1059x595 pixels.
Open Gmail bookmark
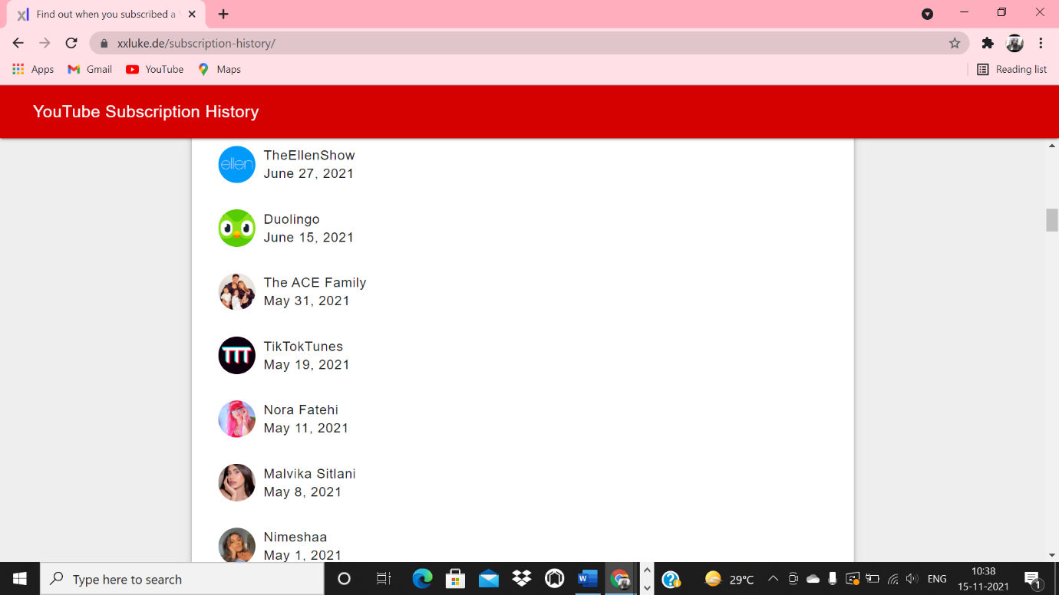click(x=90, y=69)
